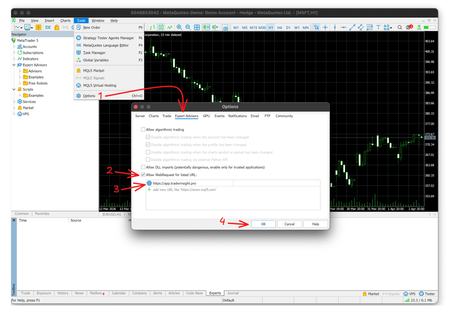
Task: Click Cancel in Options dialog
Action: (289, 224)
